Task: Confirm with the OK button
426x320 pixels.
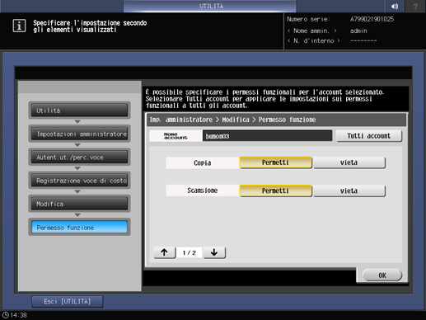Action: (x=382, y=275)
